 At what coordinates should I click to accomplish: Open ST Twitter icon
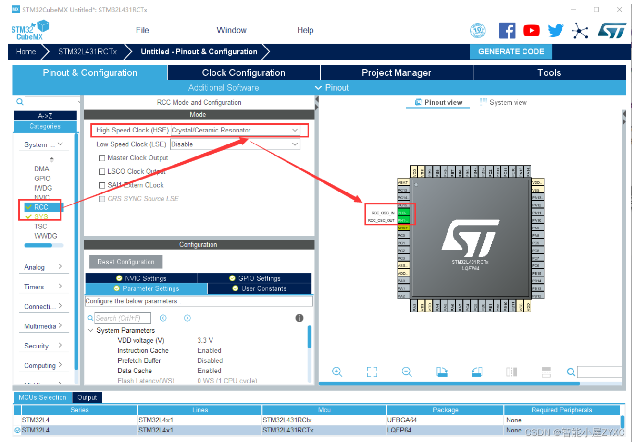pyautogui.click(x=556, y=31)
